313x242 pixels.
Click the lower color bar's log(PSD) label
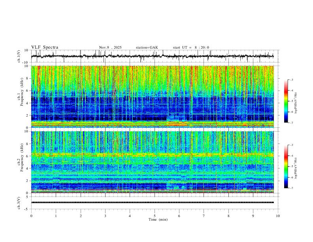[296, 168]
